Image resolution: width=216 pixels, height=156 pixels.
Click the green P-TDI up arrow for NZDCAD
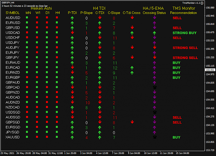(72, 107)
